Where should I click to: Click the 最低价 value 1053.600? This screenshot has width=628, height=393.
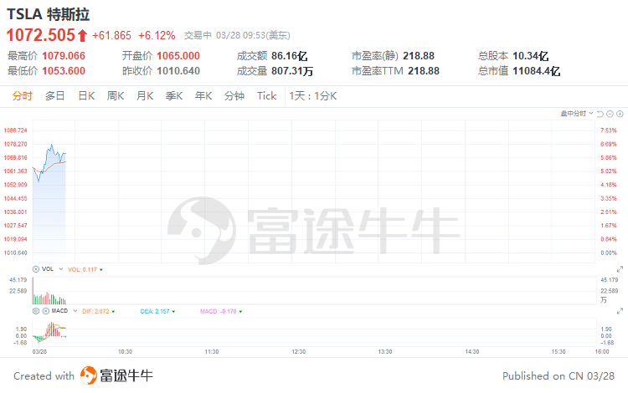pyautogui.click(x=64, y=71)
